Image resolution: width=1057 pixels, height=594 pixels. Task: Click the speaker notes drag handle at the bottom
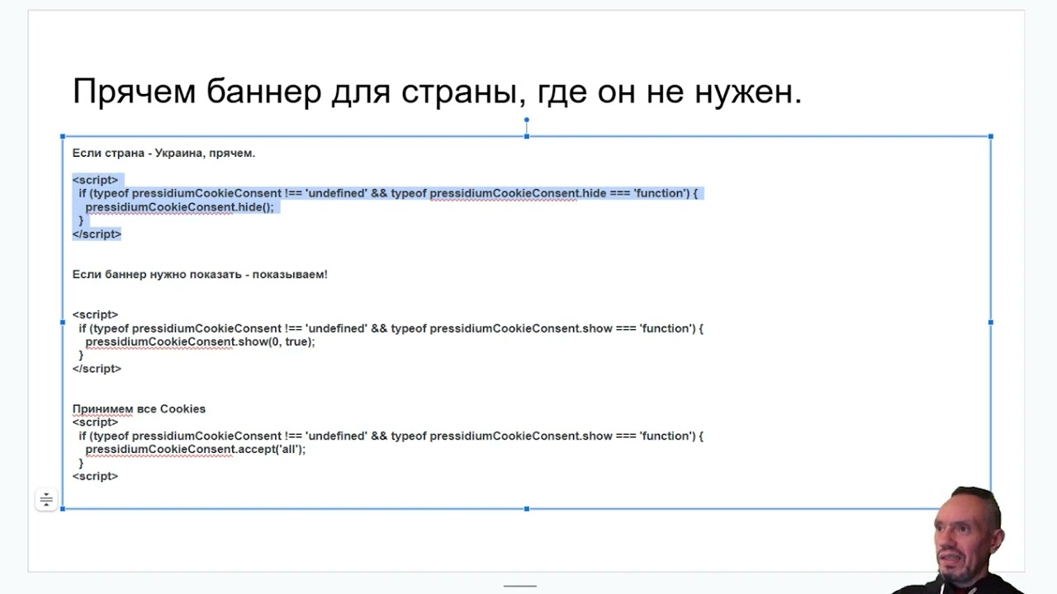point(520,586)
